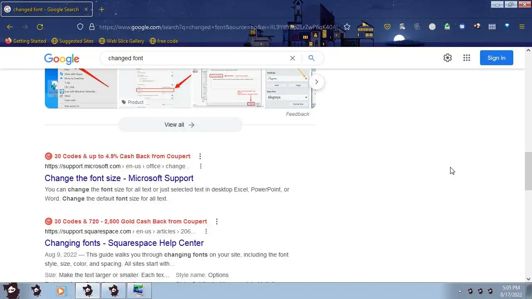This screenshot has width=532, height=299.
Task: Open the tracking protection shield icon
Action: click(x=80, y=27)
